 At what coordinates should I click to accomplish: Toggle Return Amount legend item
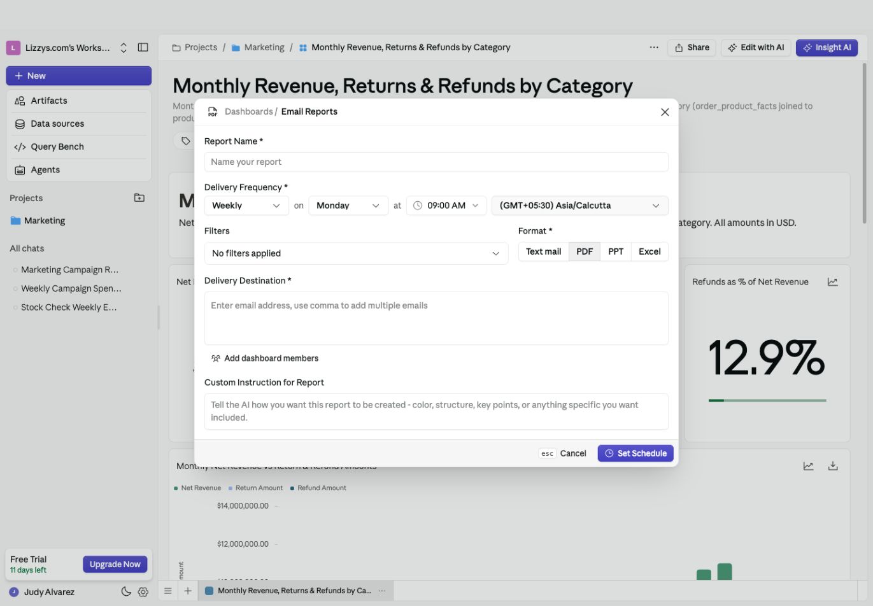[x=255, y=488]
